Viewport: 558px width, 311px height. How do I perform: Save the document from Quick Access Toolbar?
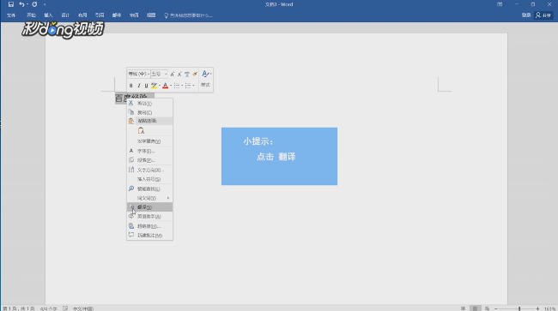pos(10,4)
